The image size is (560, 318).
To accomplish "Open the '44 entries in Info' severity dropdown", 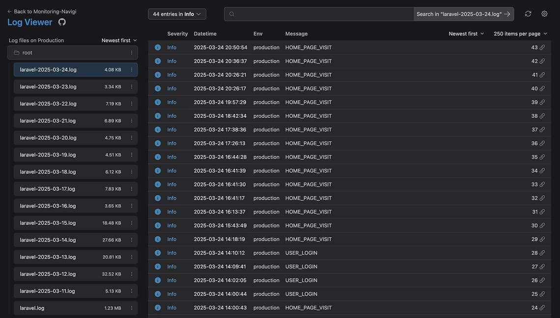I will [x=177, y=14].
